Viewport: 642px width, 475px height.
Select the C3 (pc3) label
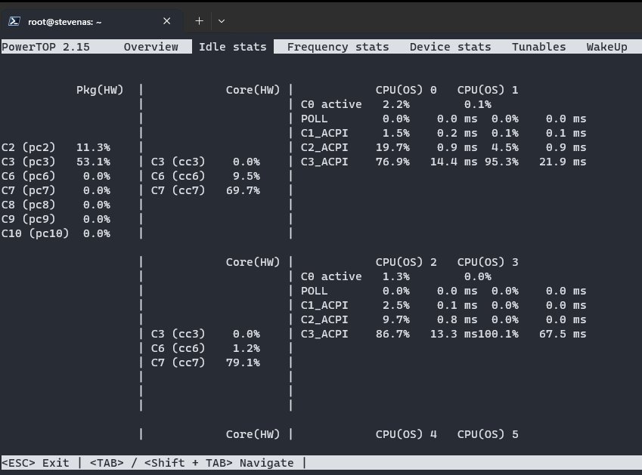(28, 162)
